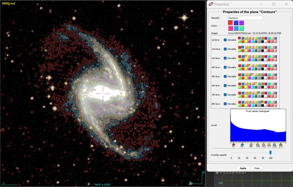Click the Overlay opacity slider handle

270,152
